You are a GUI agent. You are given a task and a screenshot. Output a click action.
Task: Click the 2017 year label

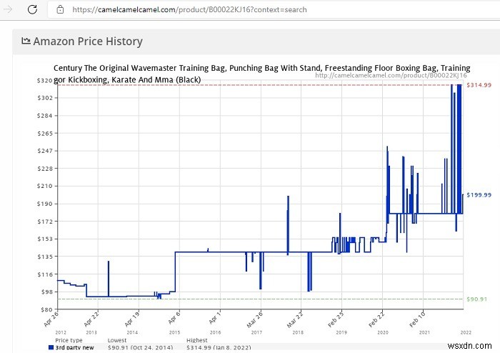pos(256,332)
